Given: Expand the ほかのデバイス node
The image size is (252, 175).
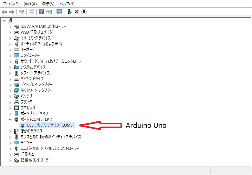Looking at the screenshot, I should [10, 131].
